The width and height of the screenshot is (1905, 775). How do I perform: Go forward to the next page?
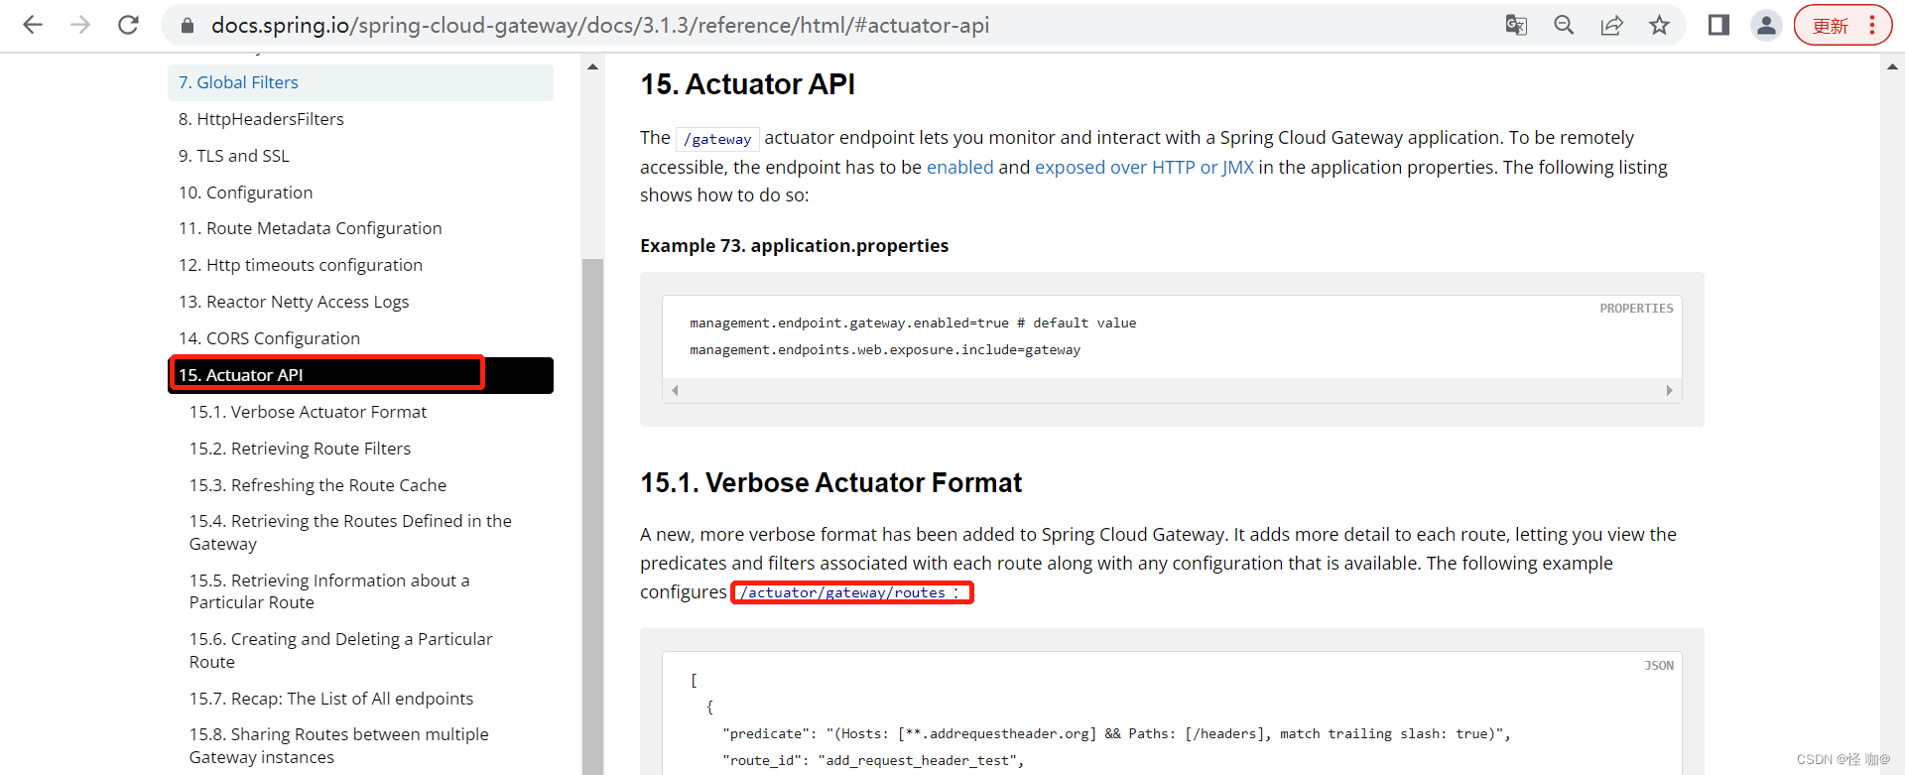80,25
